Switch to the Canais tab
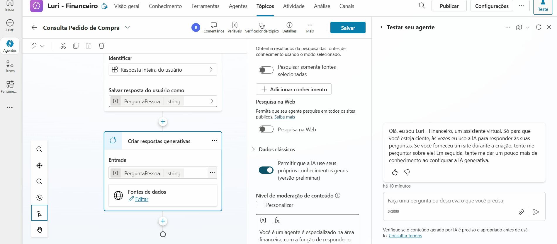The height and width of the screenshot is (244, 557). (x=347, y=6)
